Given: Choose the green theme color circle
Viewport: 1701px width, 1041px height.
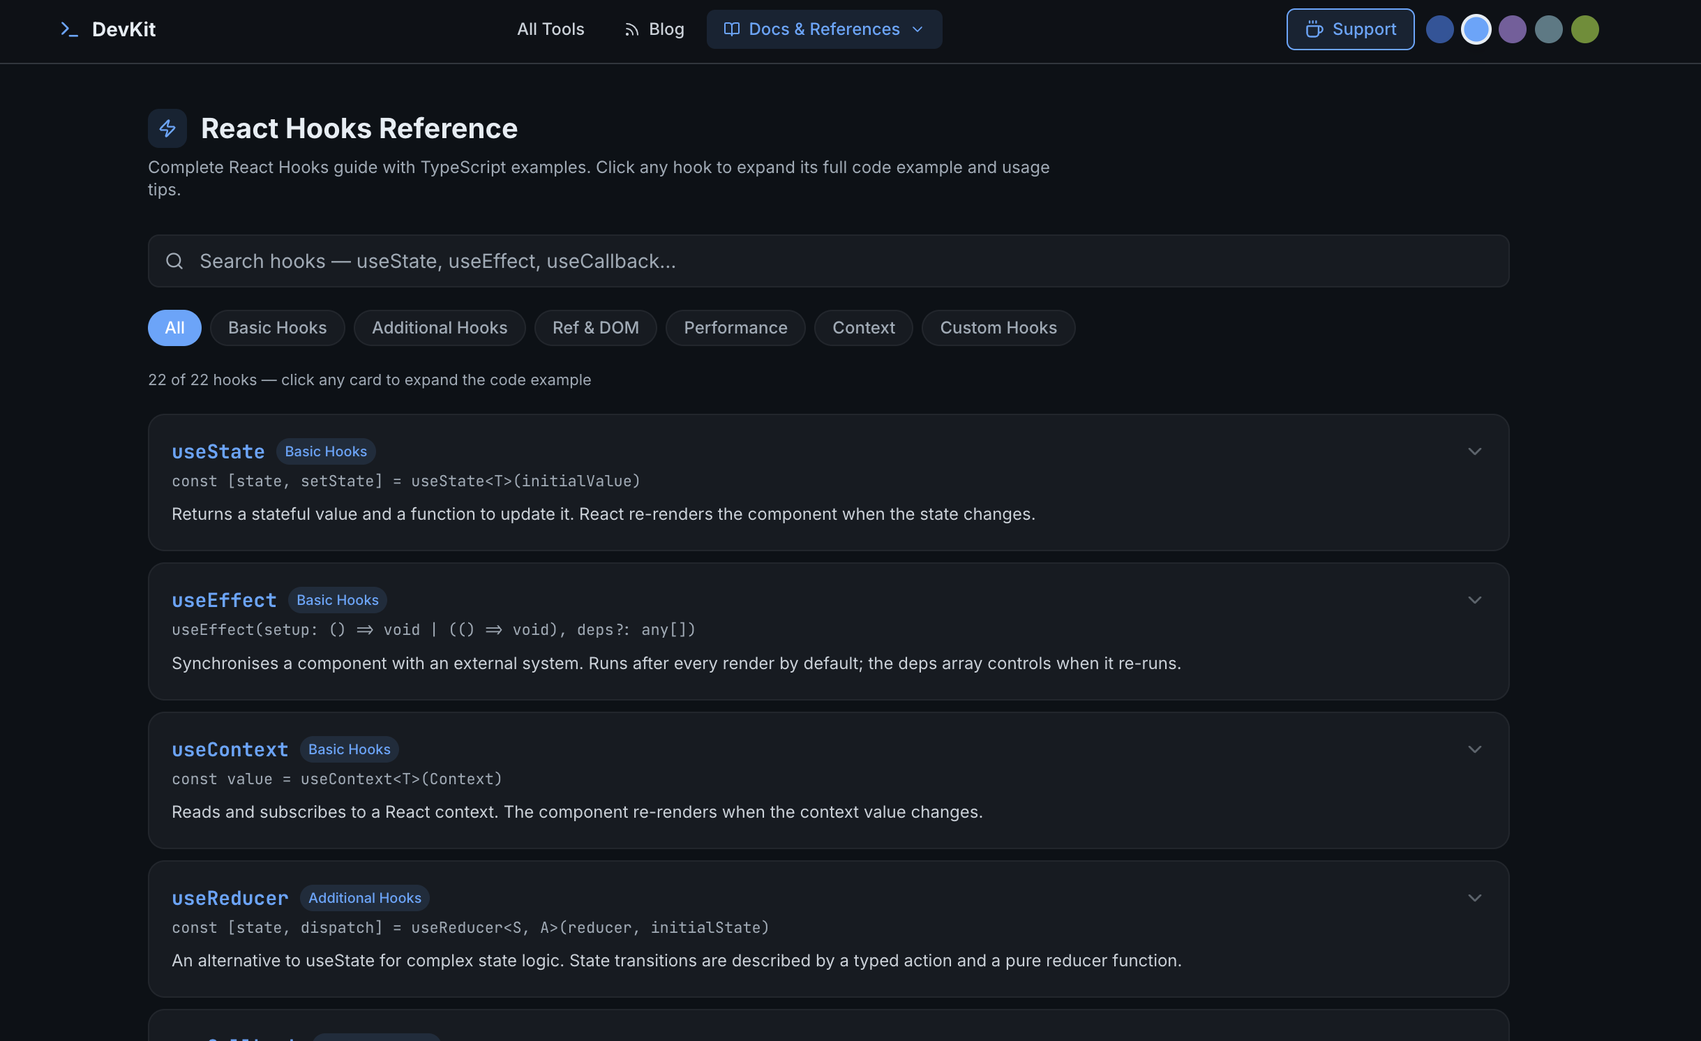Looking at the screenshot, I should point(1584,29).
